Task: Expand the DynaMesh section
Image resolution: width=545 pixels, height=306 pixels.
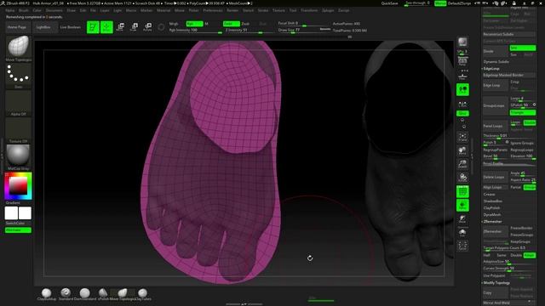Action: coord(492,215)
